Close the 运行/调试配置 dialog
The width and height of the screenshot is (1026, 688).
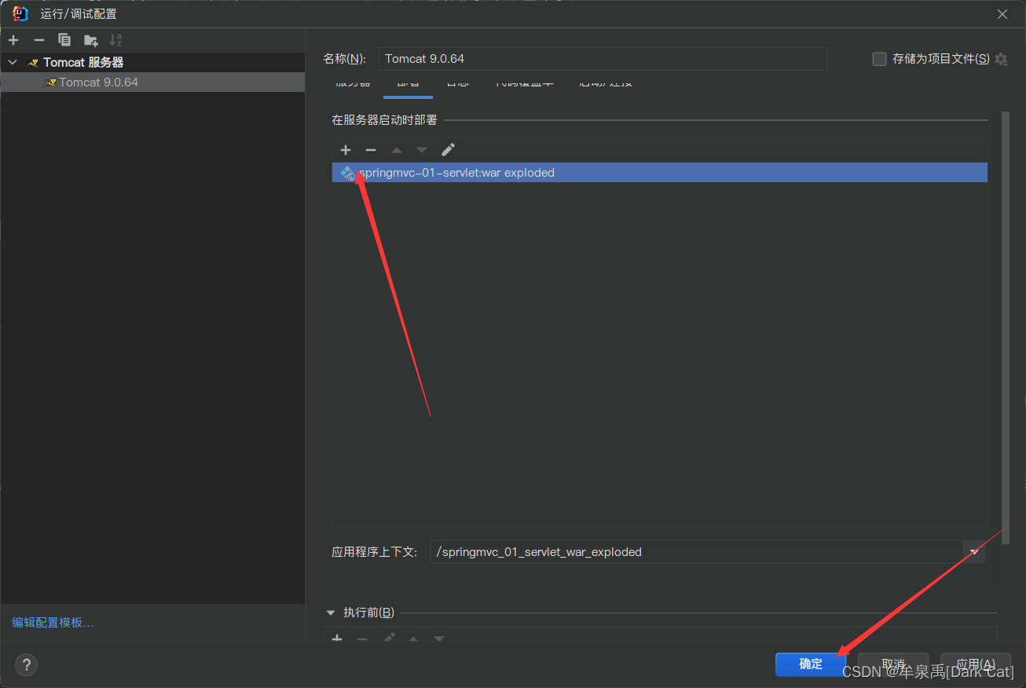[1002, 14]
